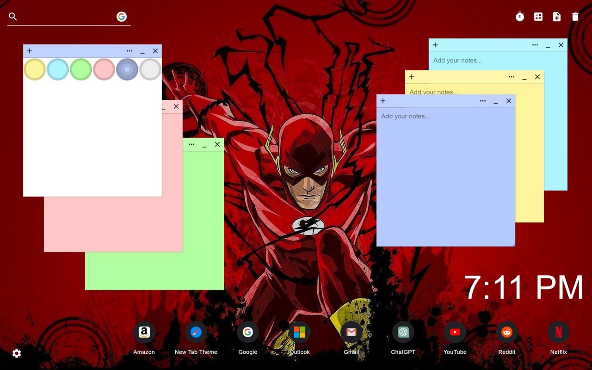Open the Amazon shortcut
The width and height of the screenshot is (592, 370).
[x=144, y=332]
